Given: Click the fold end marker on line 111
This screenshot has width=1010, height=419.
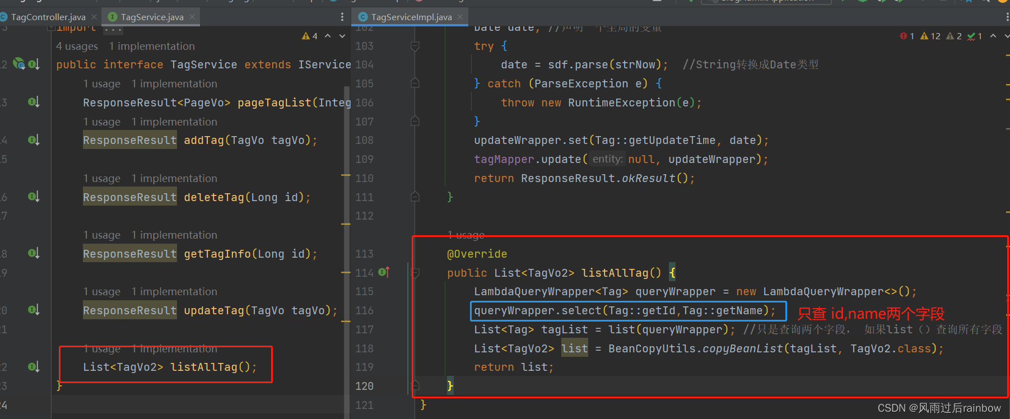Looking at the screenshot, I should (415, 197).
